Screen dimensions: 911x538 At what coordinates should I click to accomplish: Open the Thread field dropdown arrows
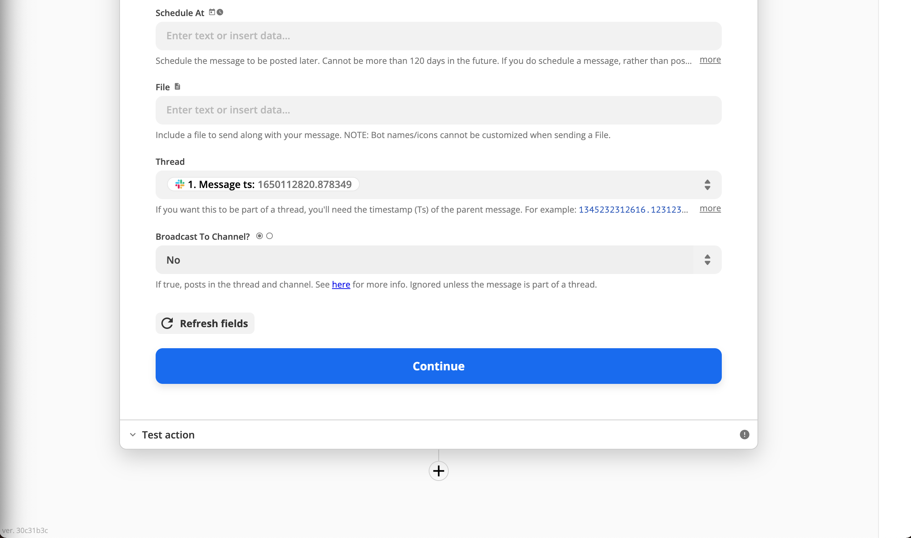pos(707,184)
